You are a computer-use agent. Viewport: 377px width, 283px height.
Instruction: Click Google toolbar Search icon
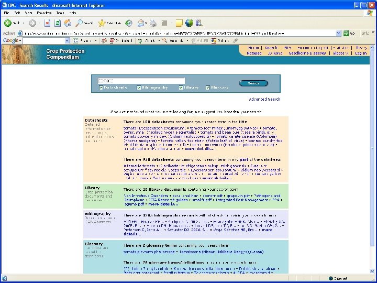(x=76, y=41)
